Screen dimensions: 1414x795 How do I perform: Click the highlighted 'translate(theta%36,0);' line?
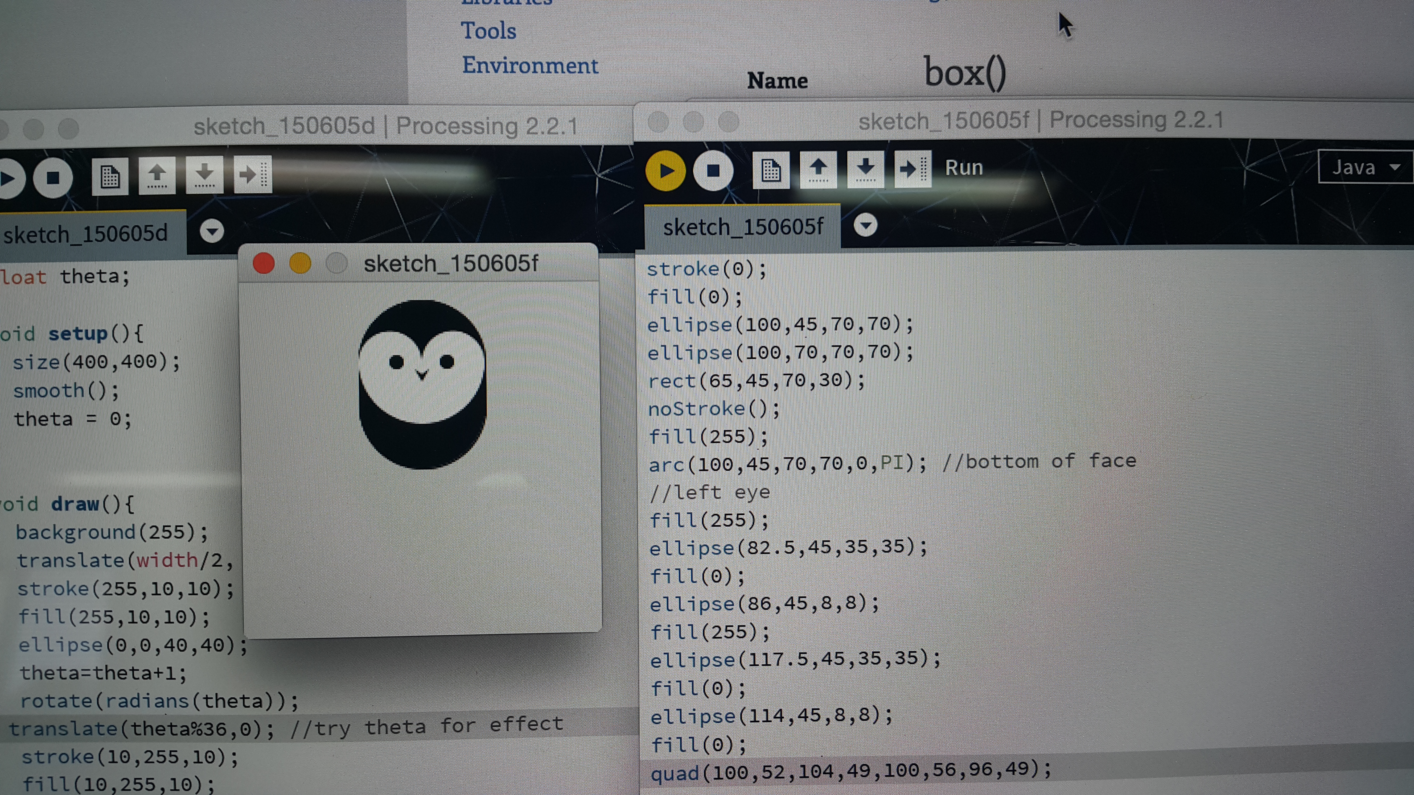[x=142, y=728]
